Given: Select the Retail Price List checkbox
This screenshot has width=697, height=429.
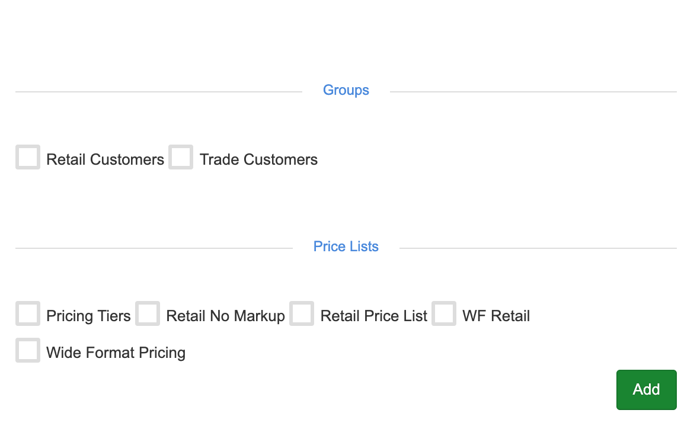Looking at the screenshot, I should coord(302,314).
